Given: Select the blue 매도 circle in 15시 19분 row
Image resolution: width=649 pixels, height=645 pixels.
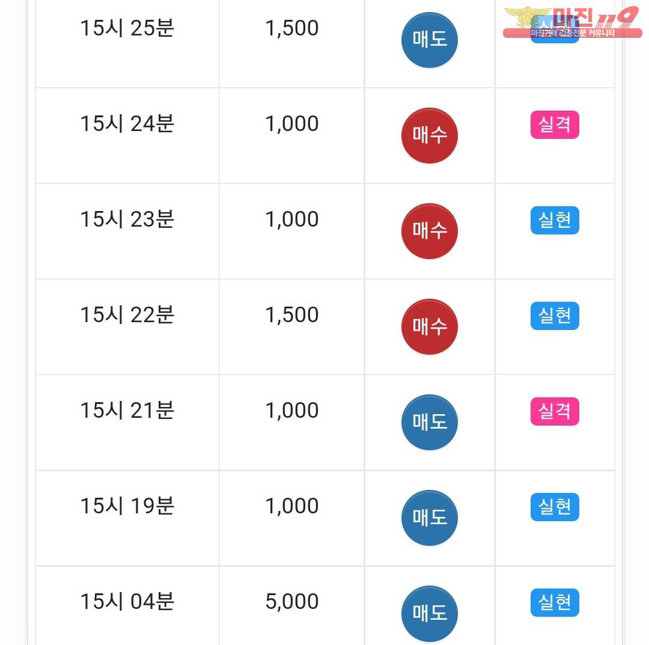Looking at the screenshot, I should 429,518.
